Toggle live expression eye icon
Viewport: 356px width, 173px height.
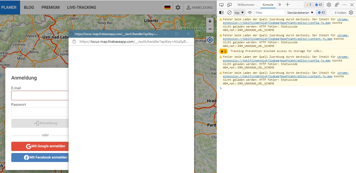click(x=250, y=12)
